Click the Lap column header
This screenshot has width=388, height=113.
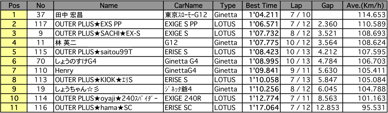click(296, 5)
